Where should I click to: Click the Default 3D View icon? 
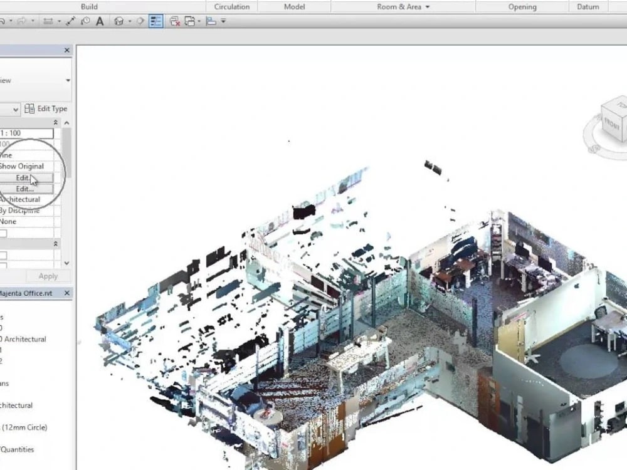point(119,21)
